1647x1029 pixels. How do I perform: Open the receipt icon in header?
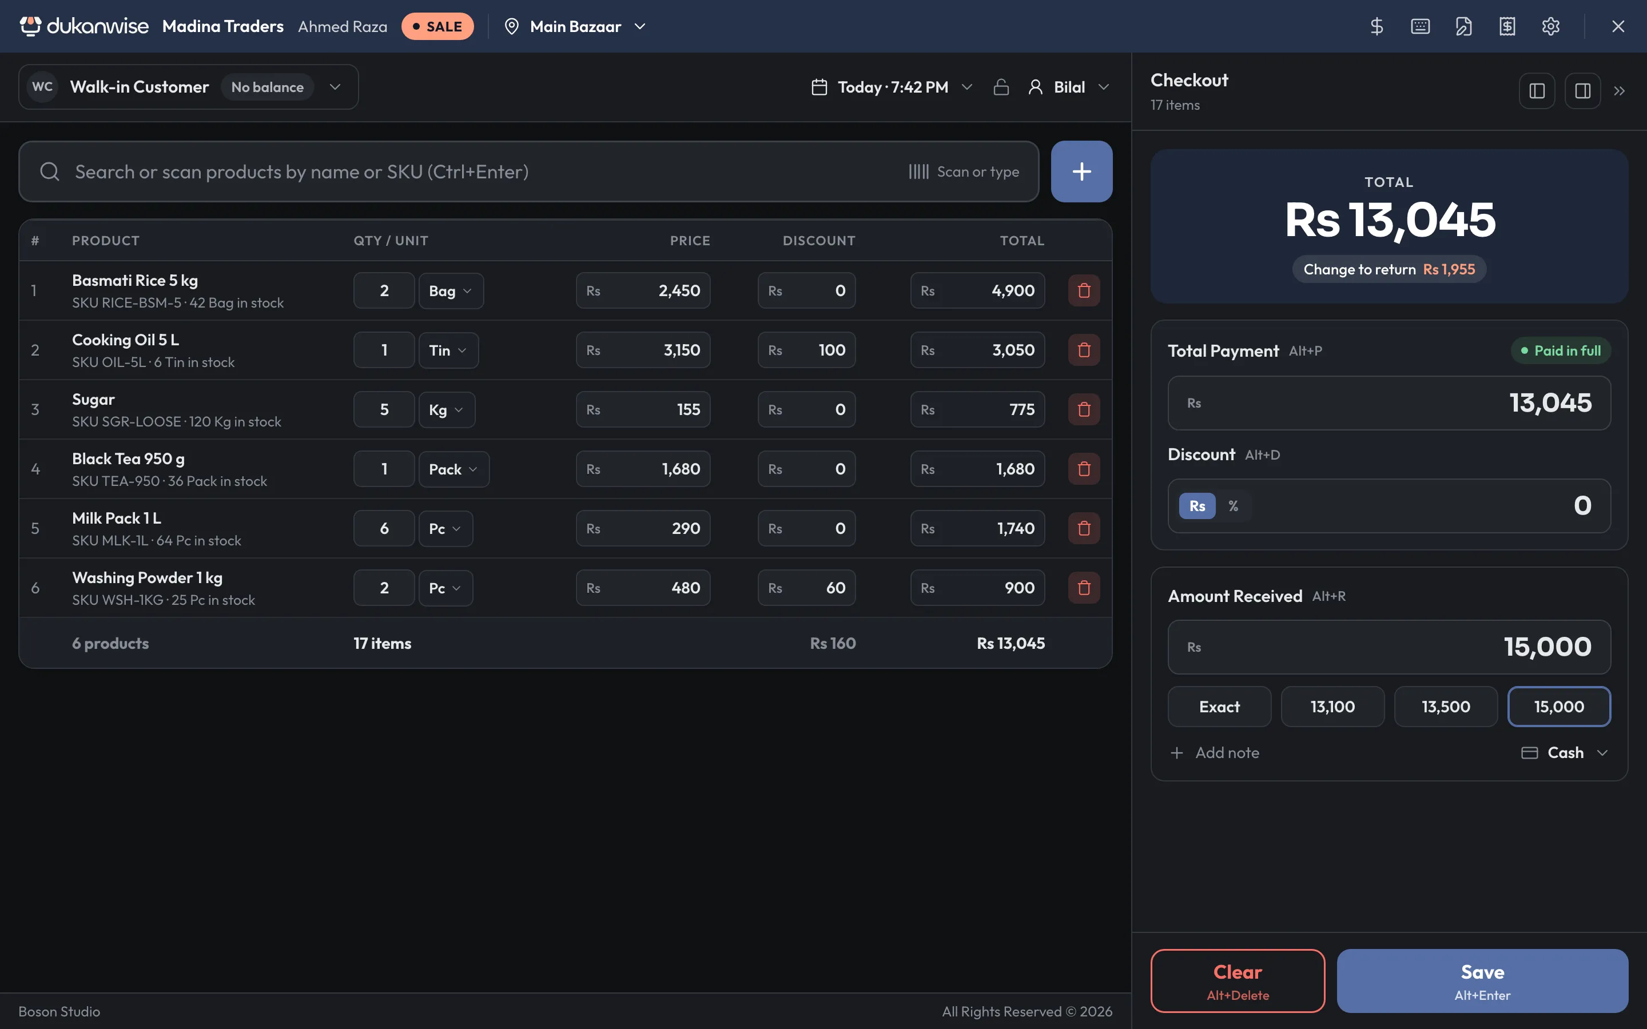coord(1507,26)
